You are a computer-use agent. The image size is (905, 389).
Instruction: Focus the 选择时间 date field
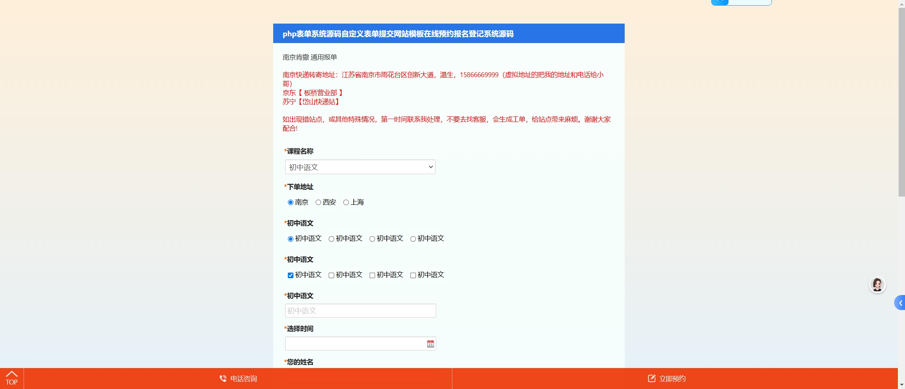point(354,344)
